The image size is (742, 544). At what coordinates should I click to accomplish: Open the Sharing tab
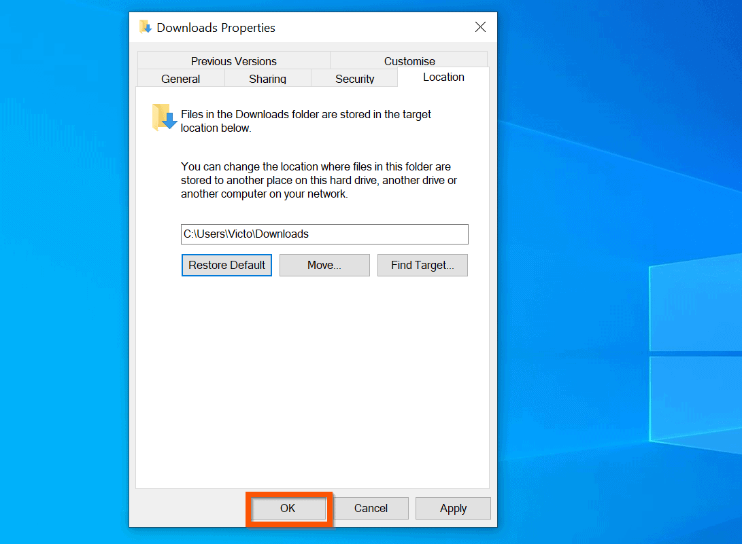point(267,78)
